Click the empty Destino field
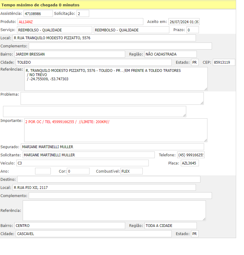Screen dimensions: 244x255 [x=109, y=180]
